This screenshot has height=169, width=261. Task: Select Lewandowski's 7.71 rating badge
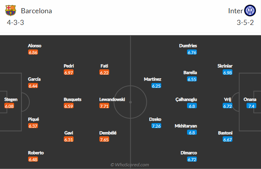click(104, 106)
